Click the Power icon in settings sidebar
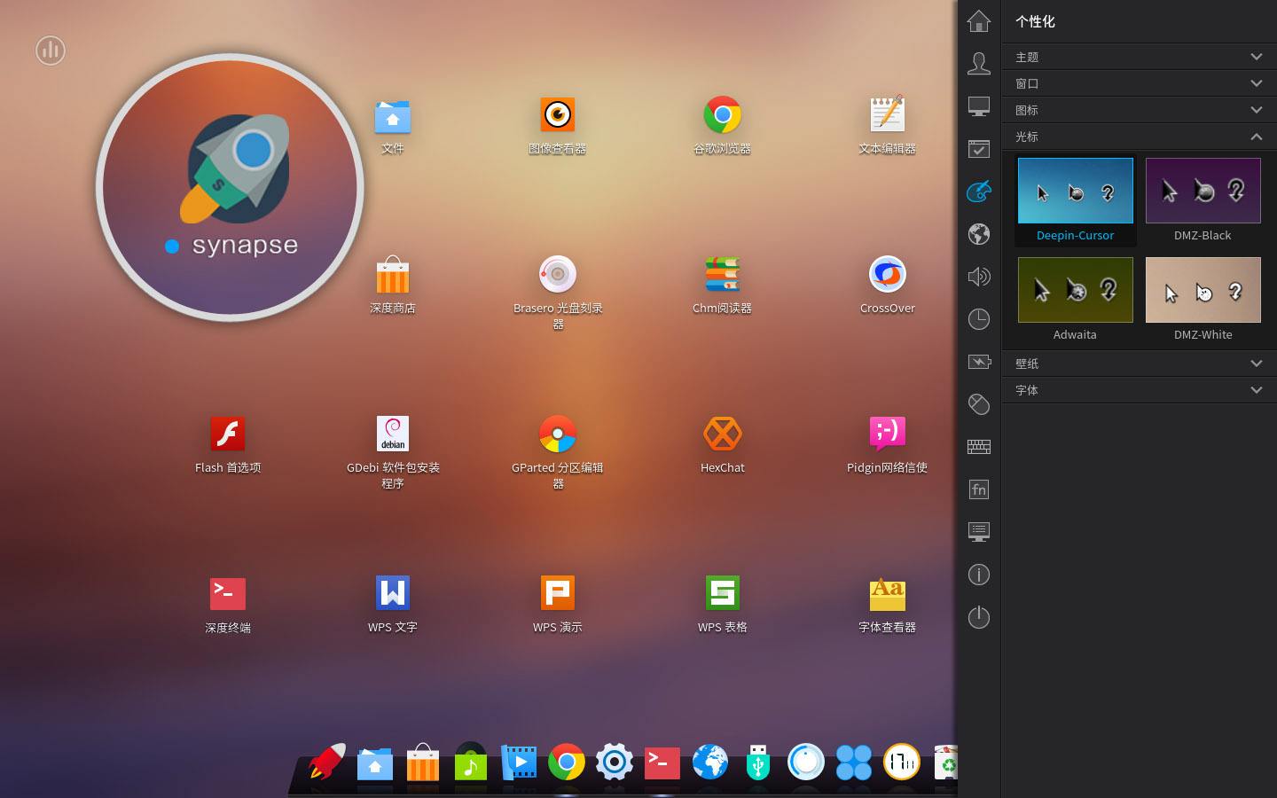The image size is (1277, 798). tap(979, 616)
